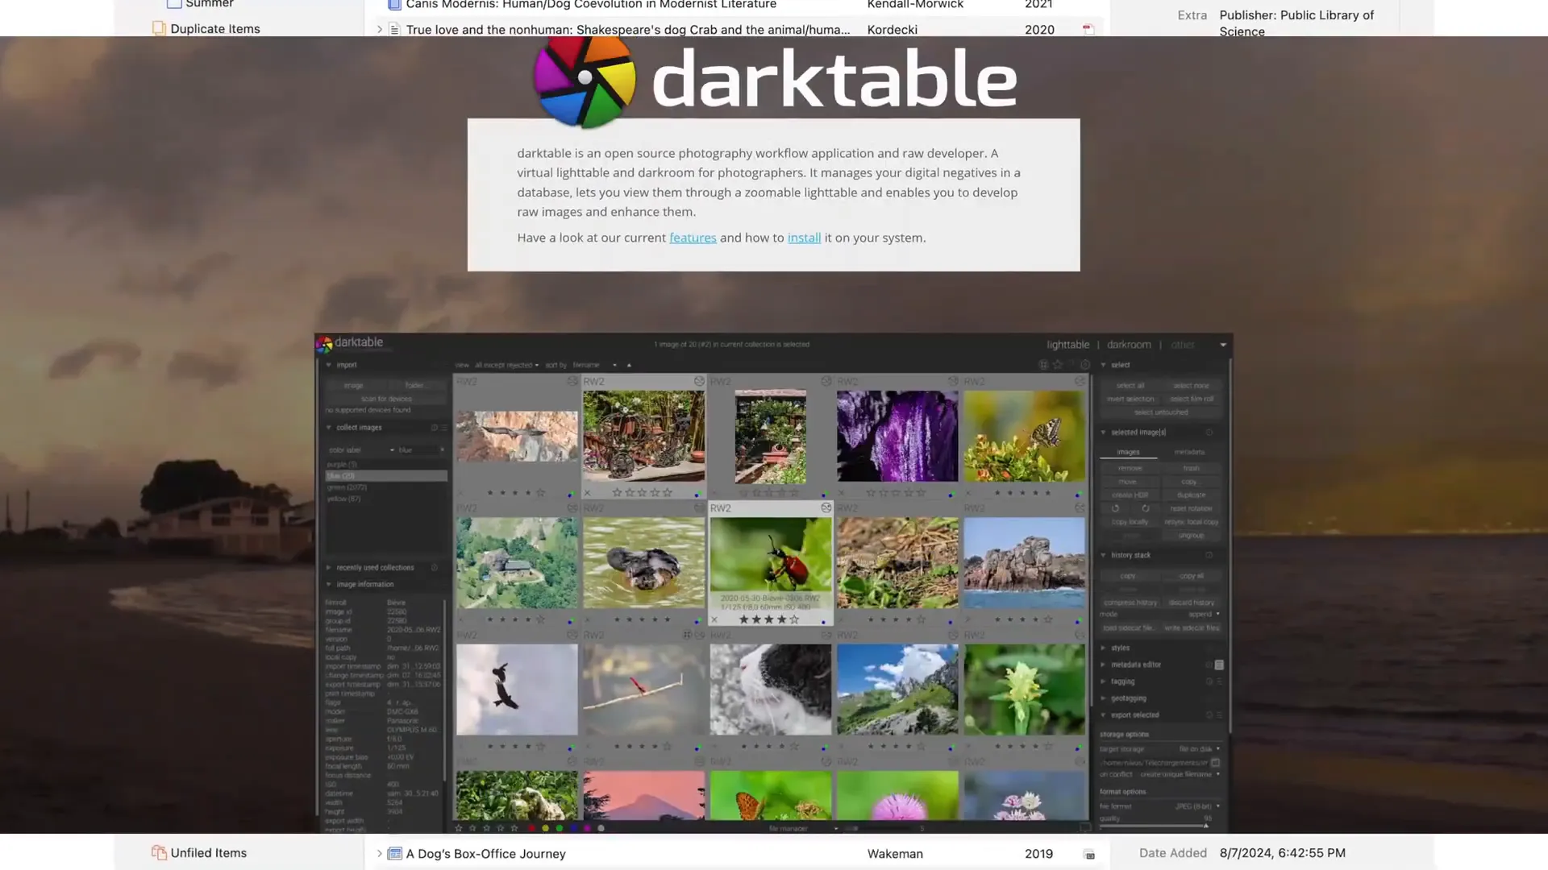This screenshot has width=1548, height=870.
Task: Click the red color label in bottom bar
Action: pos(532,828)
